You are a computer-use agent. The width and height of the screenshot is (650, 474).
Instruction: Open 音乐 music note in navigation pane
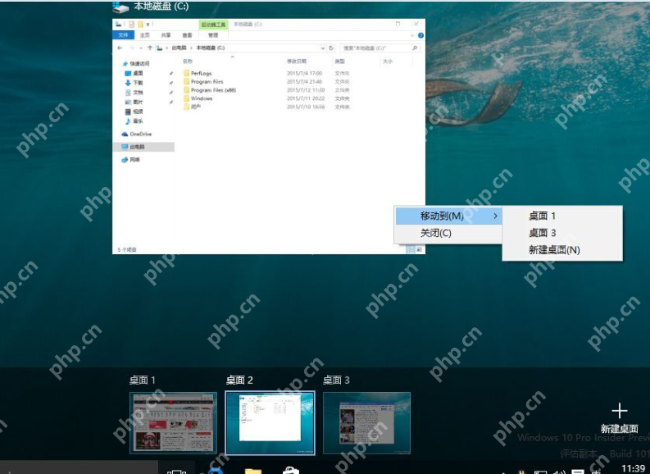click(x=128, y=121)
